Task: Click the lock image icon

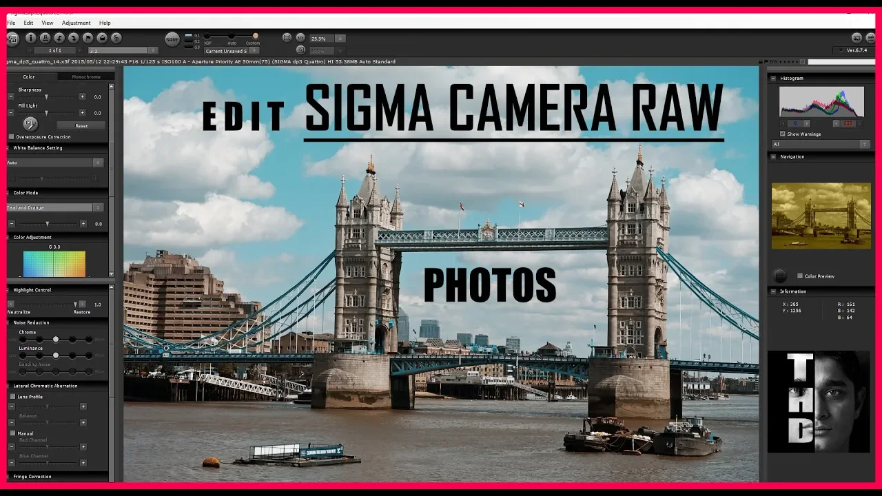Action: (102, 39)
